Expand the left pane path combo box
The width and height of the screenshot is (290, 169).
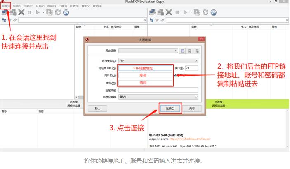click(x=145, y=20)
